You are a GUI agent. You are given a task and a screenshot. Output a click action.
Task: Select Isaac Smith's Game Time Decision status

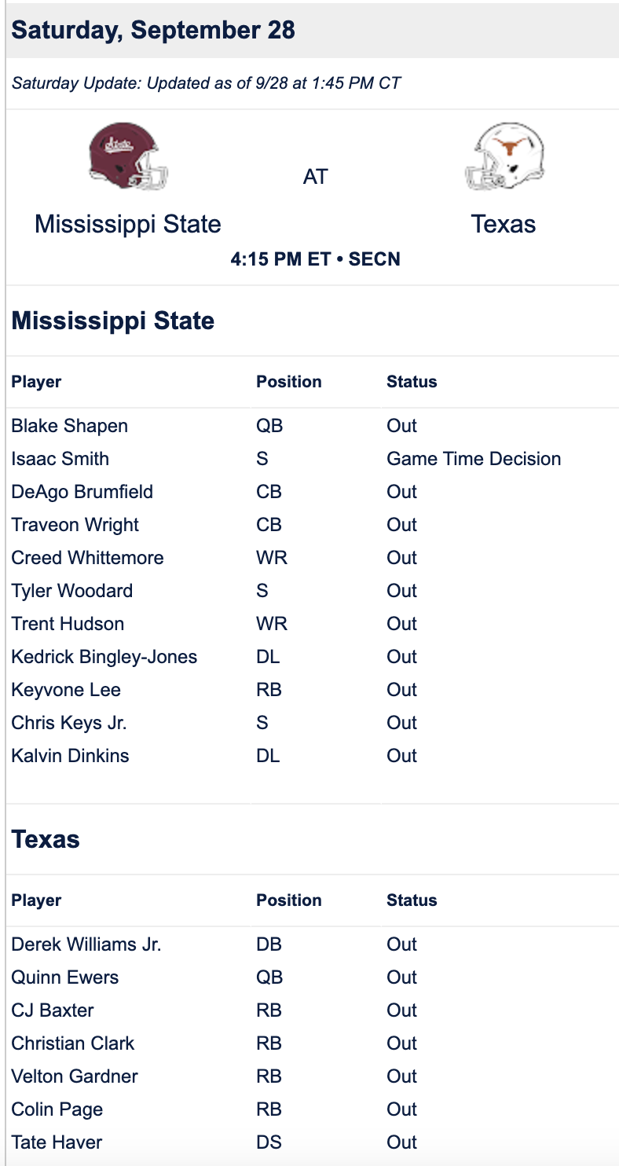[x=474, y=459]
